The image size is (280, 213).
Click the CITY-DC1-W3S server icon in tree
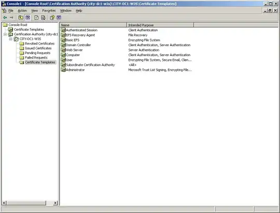(x=16, y=39)
